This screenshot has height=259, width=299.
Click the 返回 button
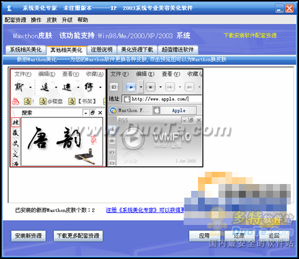click(274, 236)
